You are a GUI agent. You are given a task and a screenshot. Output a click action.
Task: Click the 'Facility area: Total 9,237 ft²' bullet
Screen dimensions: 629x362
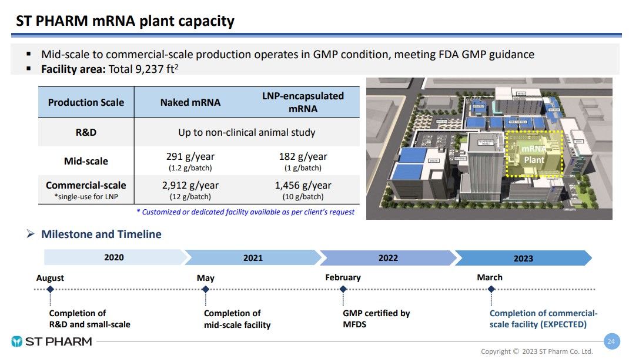109,69
